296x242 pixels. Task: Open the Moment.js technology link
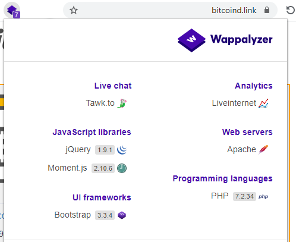(67, 168)
